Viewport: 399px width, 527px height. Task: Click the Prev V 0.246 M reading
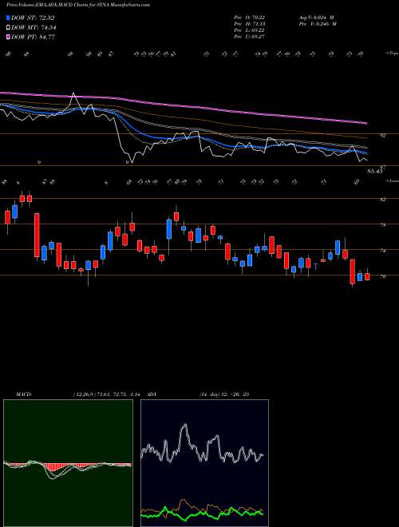[317, 24]
